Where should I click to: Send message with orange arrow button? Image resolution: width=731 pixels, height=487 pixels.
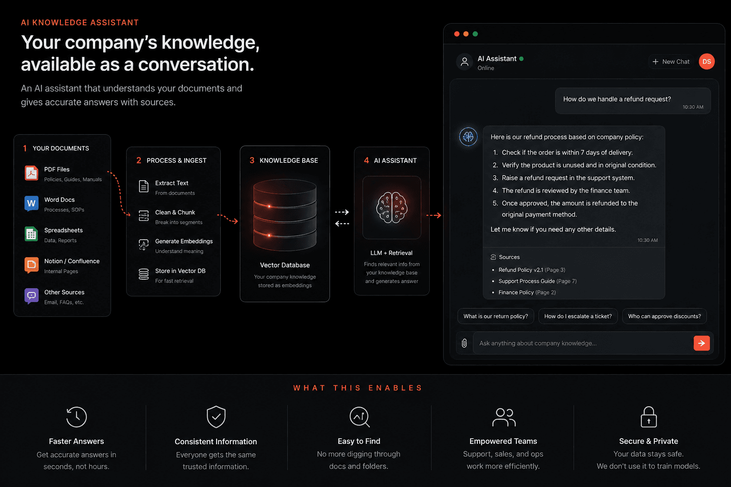(701, 343)
